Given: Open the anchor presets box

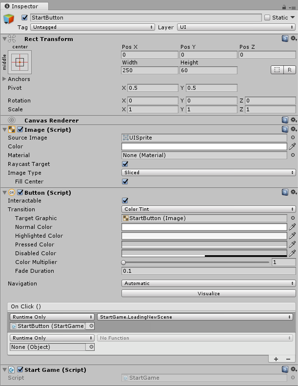Looking at the screenshot, I should (x=20, y=62).
